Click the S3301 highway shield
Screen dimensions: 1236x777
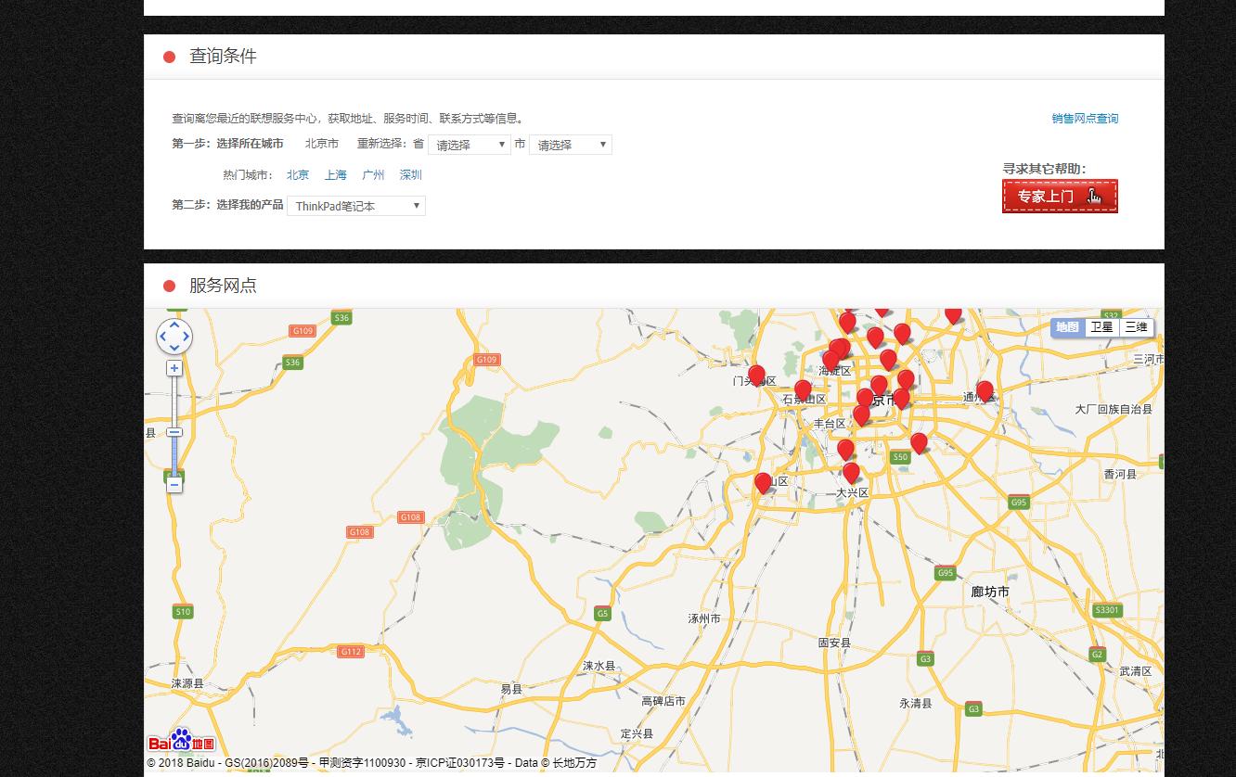pos(1107,610)
